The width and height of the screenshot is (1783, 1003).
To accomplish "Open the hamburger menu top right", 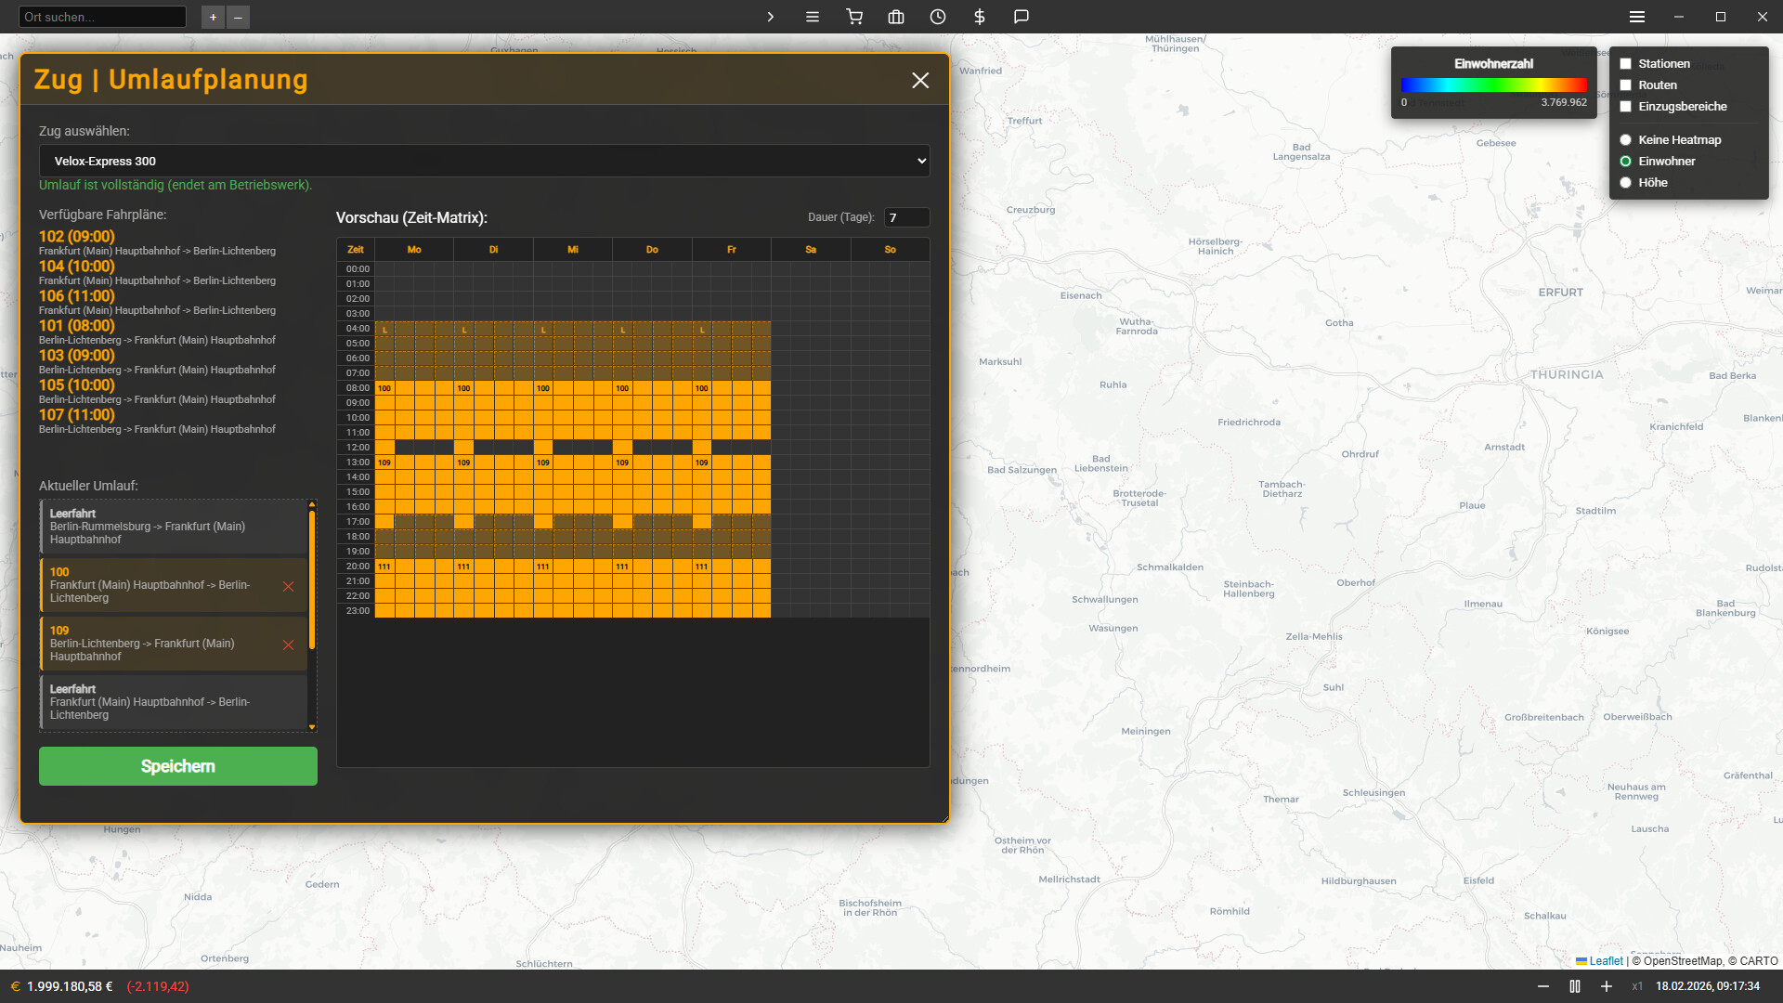I will tap(1636, 16).
